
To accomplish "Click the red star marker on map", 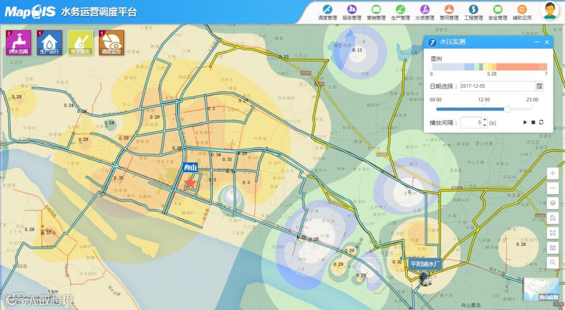I will coord(190,183).
